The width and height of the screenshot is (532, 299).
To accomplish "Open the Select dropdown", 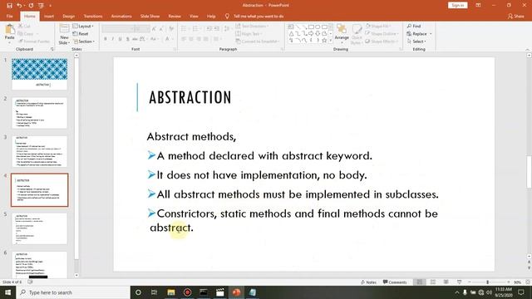I will (416, 42).
